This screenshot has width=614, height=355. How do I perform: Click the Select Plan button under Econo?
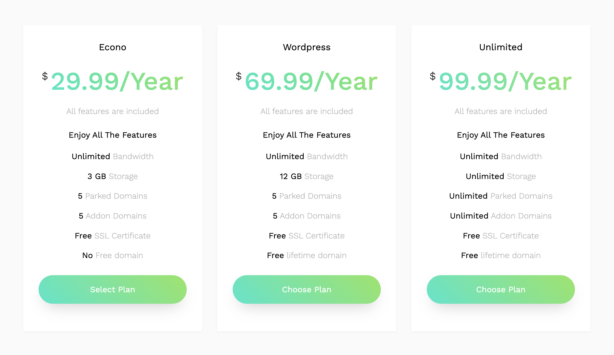click(112, 289)
